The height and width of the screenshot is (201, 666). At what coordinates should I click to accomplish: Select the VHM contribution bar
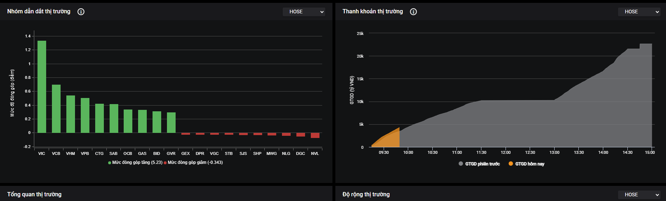coord(71,114)
